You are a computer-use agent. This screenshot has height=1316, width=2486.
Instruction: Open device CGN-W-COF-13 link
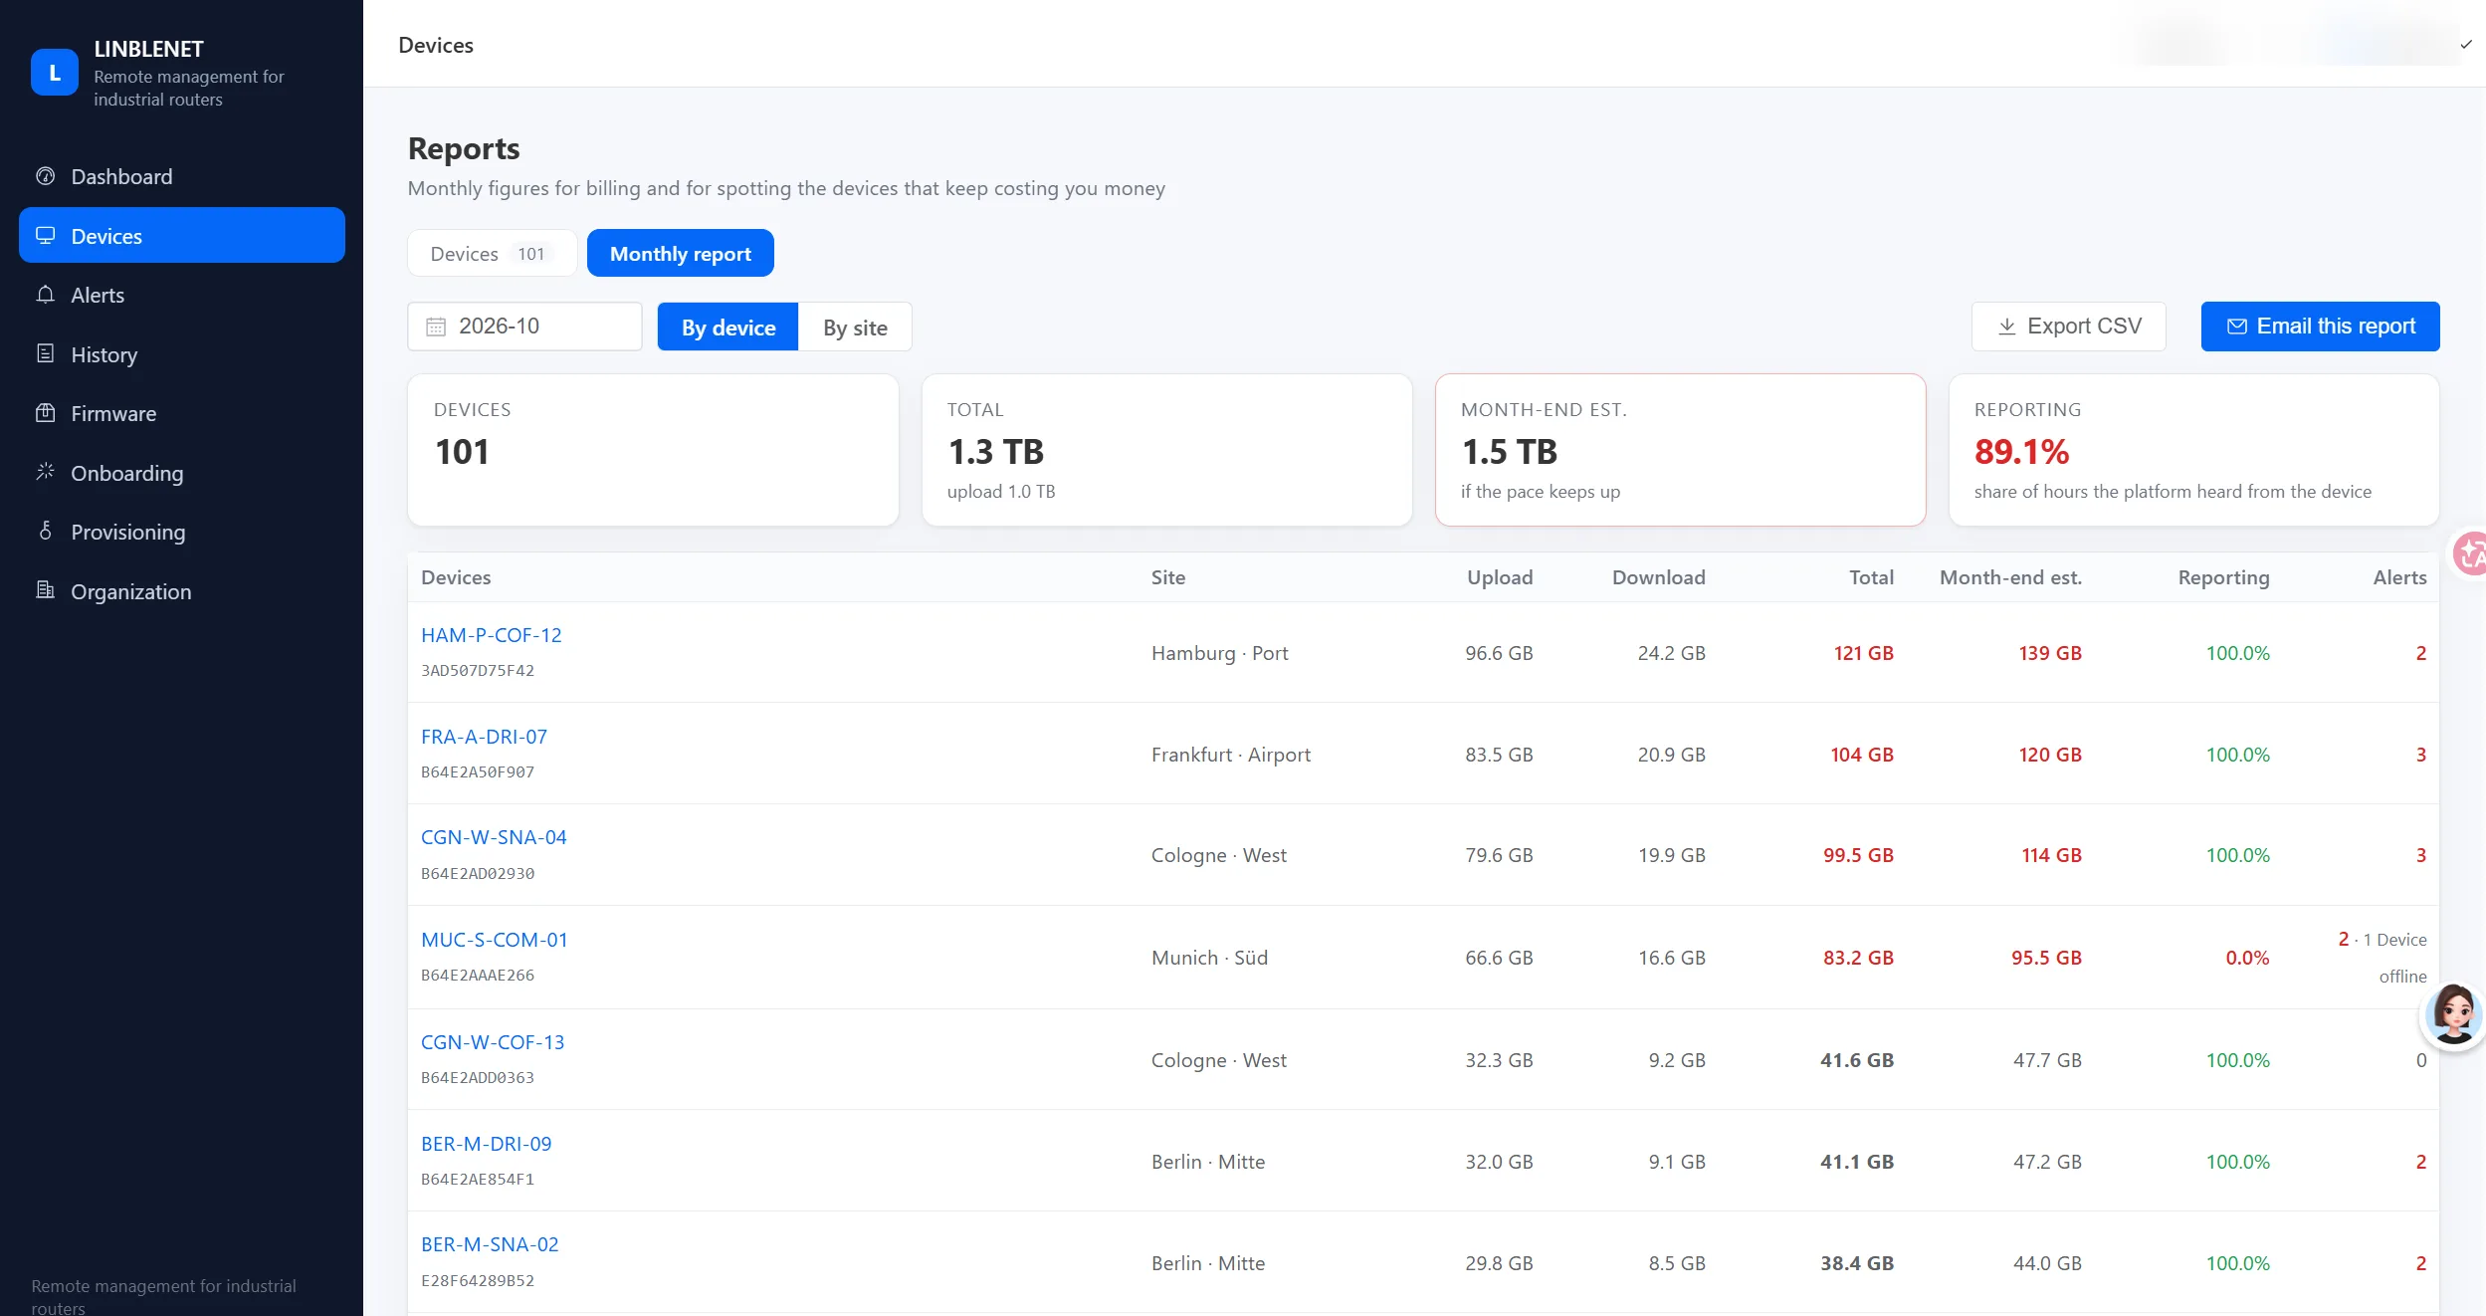coord(493,1042)
